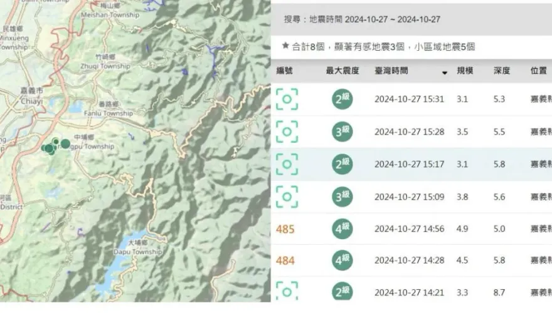Locate the 15:31 earthquake with its target icon
Image resolution: width=552 pixels, height=313 pixels.
coord(287,100)
